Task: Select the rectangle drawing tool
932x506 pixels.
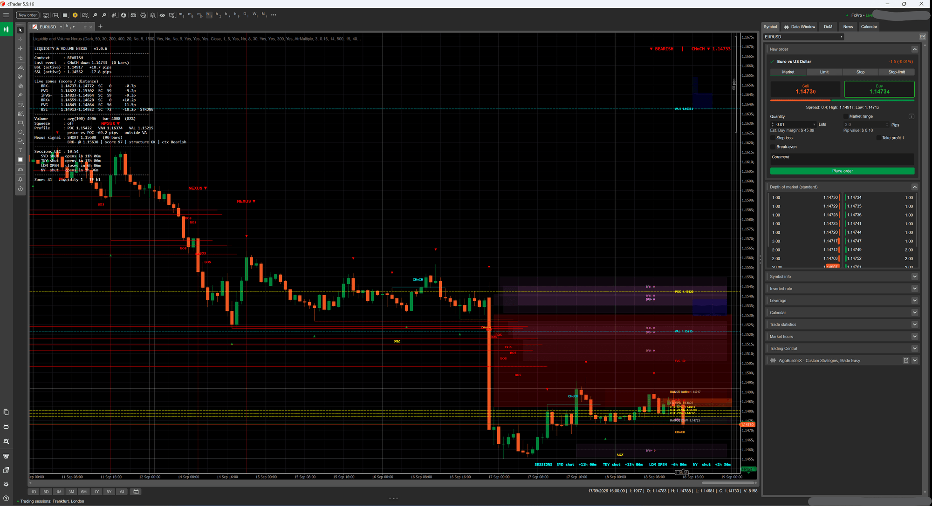Action: click(x=20, y=123)
